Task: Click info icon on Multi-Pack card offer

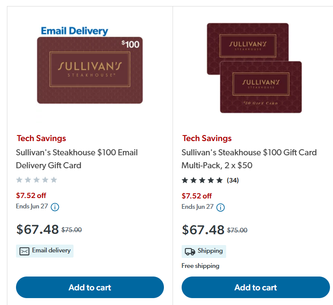Action: pos(221,207)
